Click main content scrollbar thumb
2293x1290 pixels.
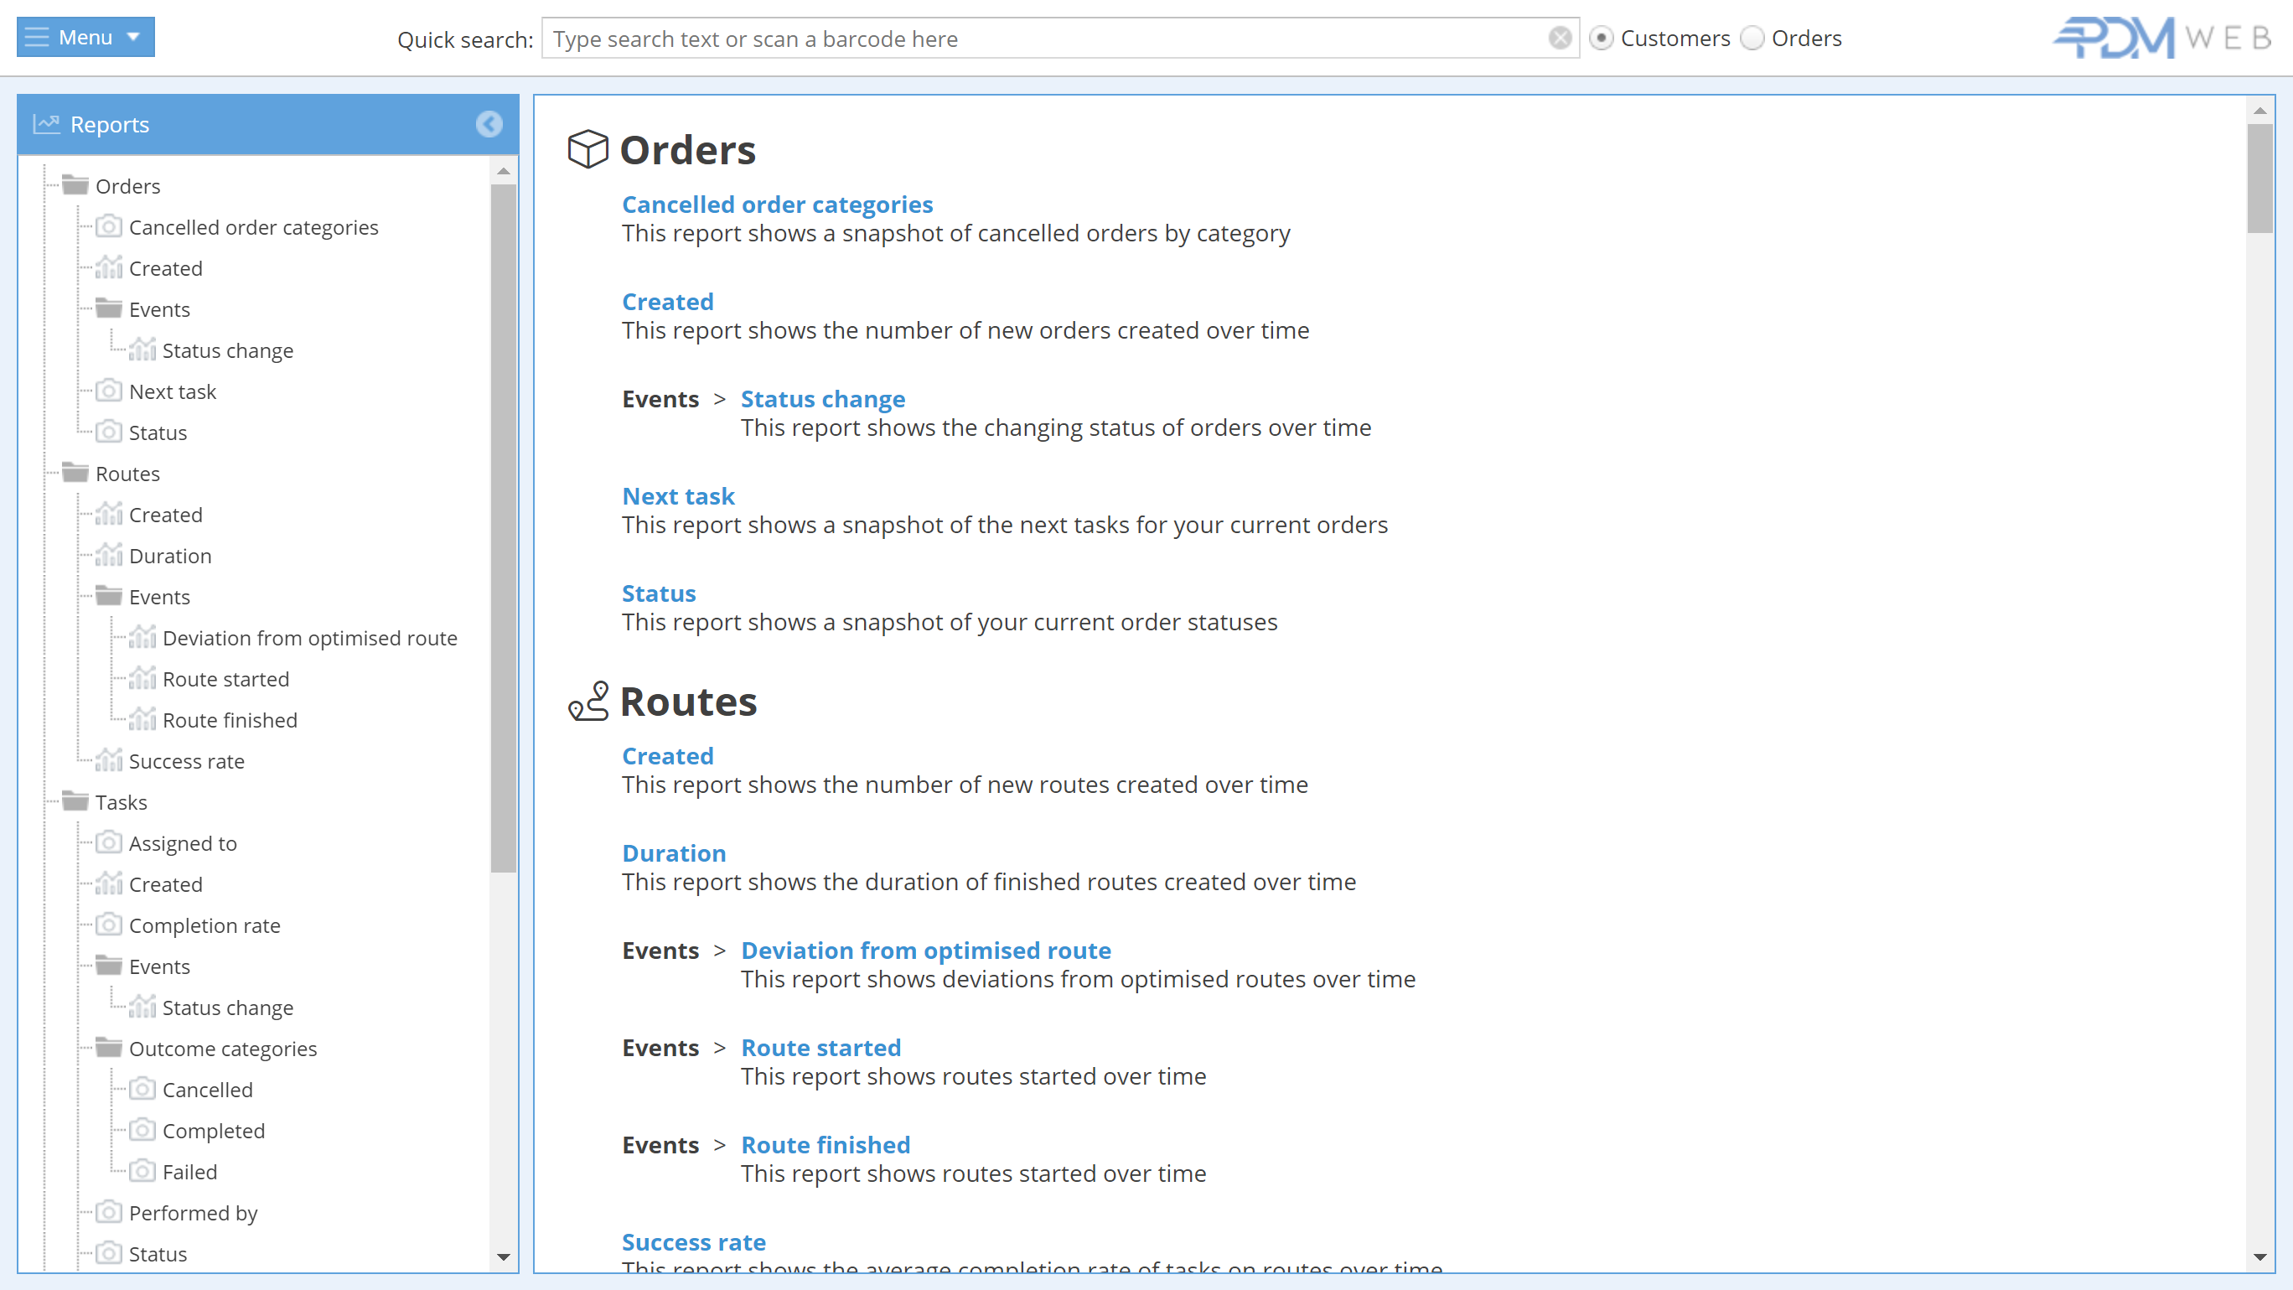(2259, 178)
